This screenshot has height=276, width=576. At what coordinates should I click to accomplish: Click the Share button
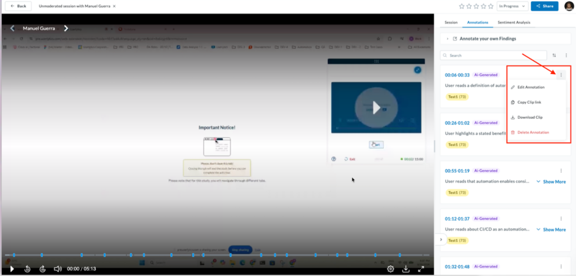point(544,6)
